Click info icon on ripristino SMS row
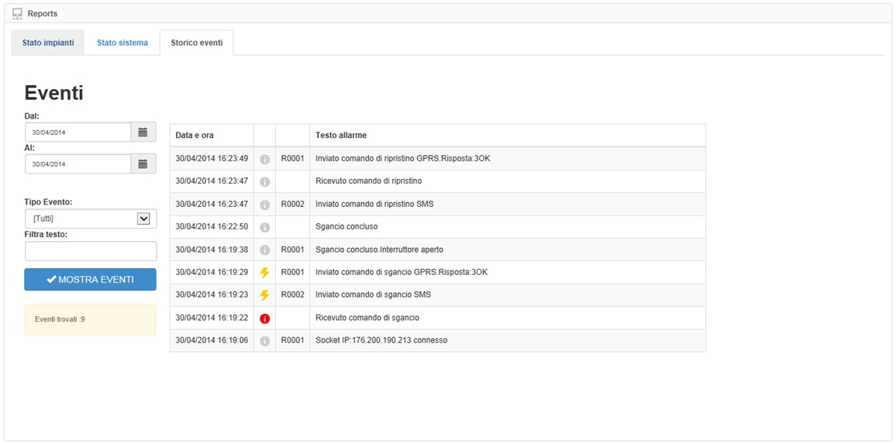896x444 pixels. point(264,205)
